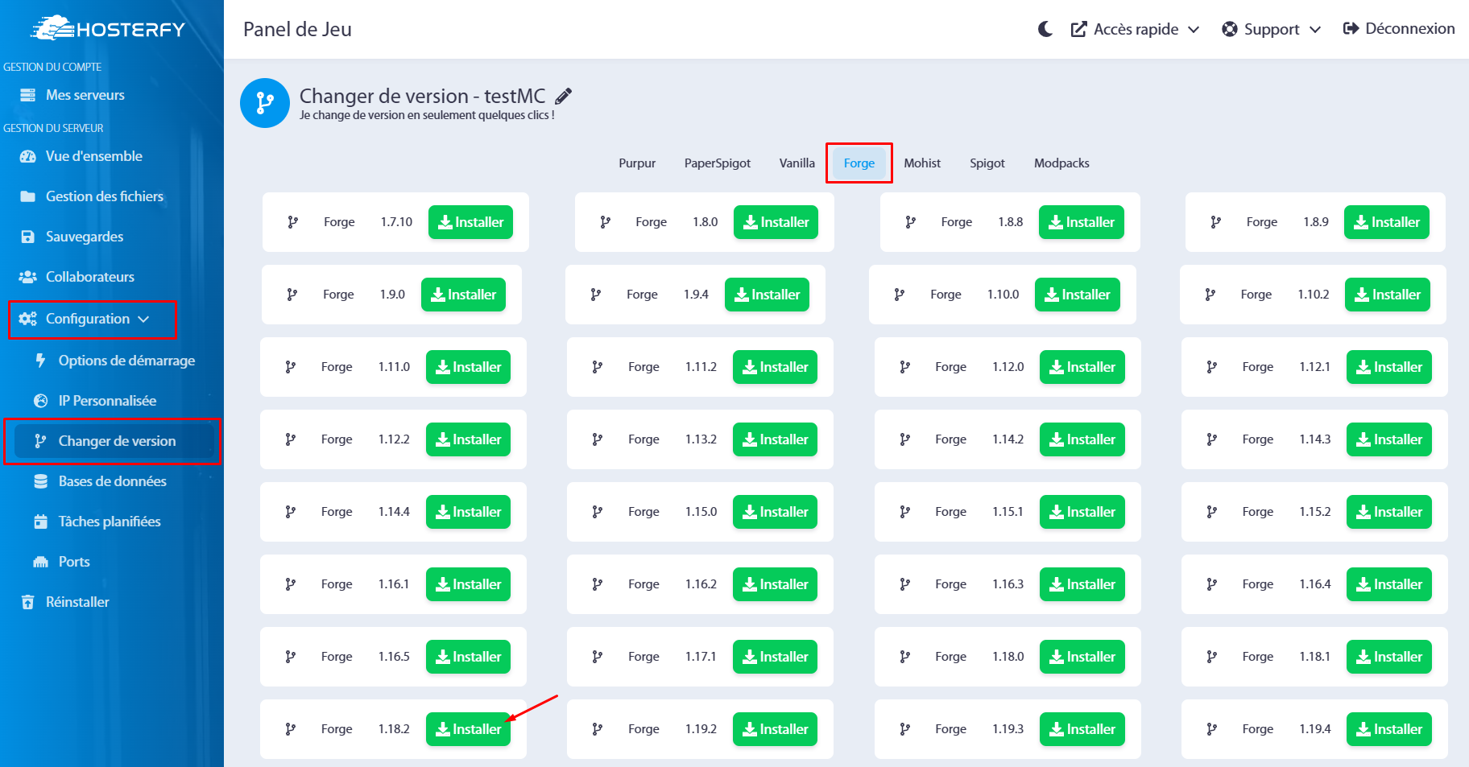Click the Déconnexion sign-out icon
This screenshot has height=767, width=1469.
(x=1351, y=28)
